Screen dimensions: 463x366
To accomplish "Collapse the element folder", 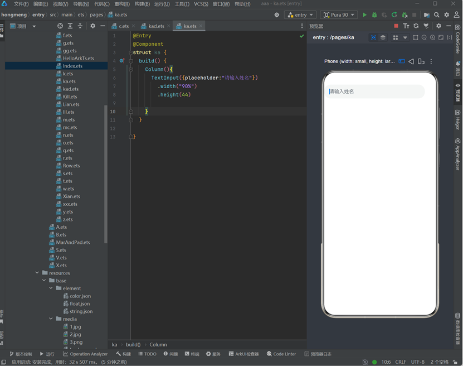I will 51,288.
